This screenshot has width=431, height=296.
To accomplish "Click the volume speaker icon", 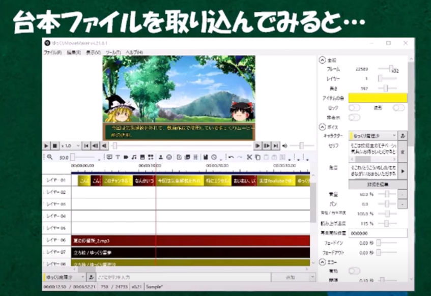I will coord(284,146).
